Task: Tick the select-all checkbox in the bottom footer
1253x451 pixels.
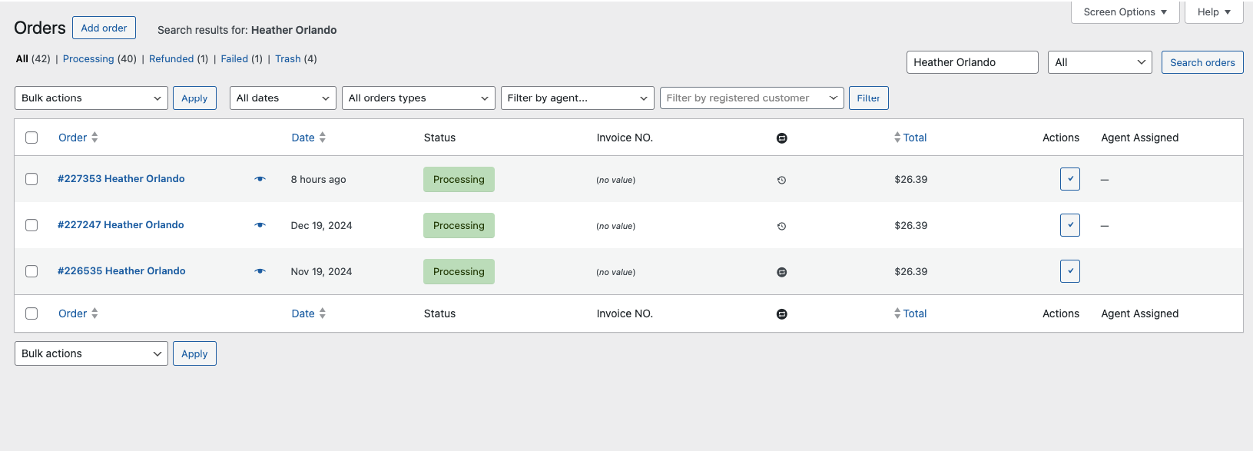Action: (x=31, y=313)
